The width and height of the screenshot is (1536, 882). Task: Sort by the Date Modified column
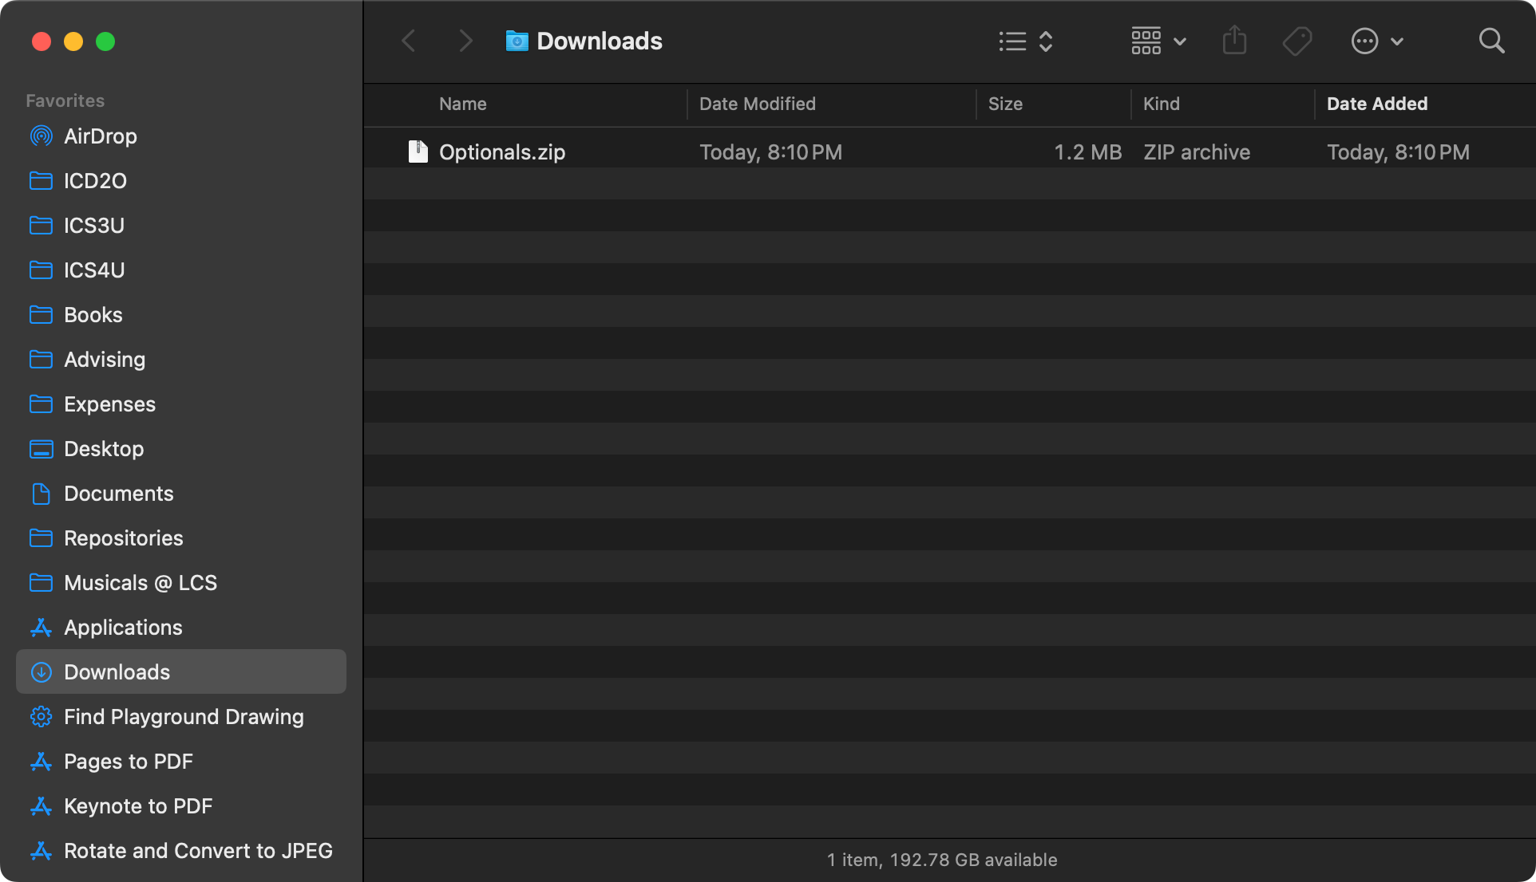757,104
